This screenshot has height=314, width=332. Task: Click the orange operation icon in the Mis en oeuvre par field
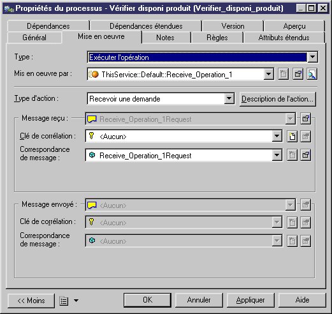(x=95, y=74)
